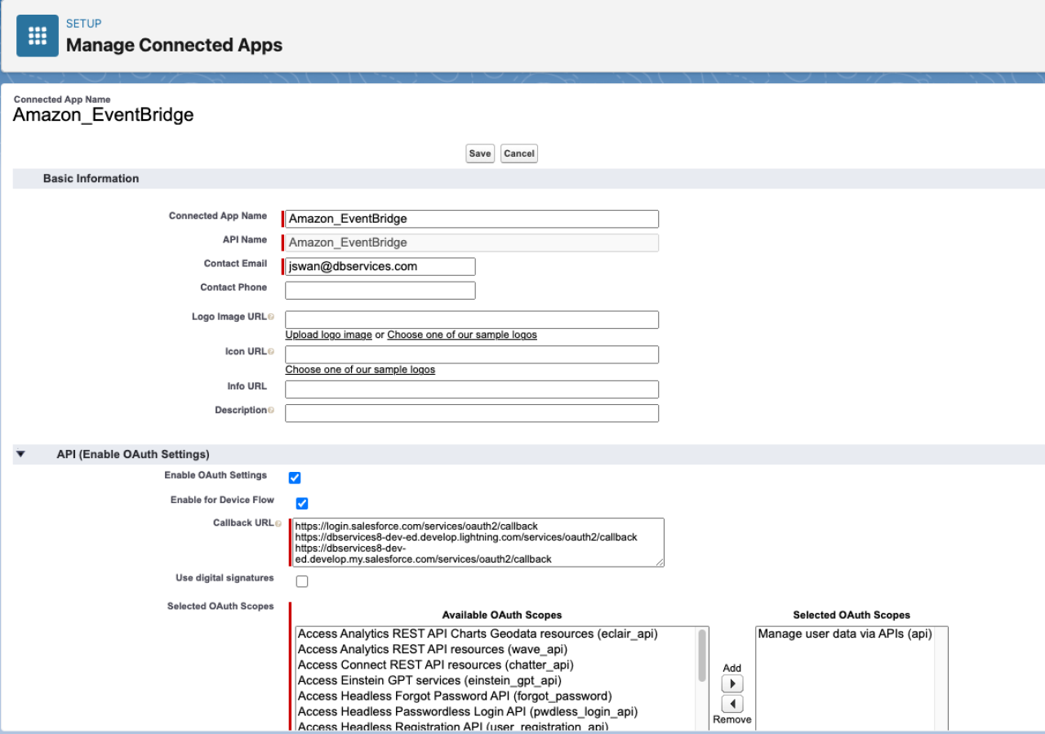Viewport: 1045px width, 734px height.
Task: Open the Upload logo image link
Action: (x=328, y=335)
